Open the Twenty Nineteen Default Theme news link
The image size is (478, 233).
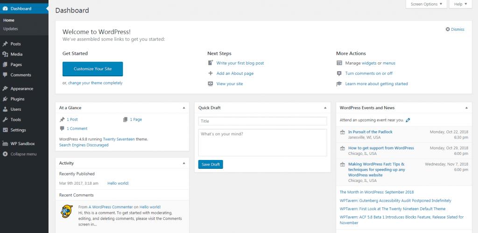(393, 209)
